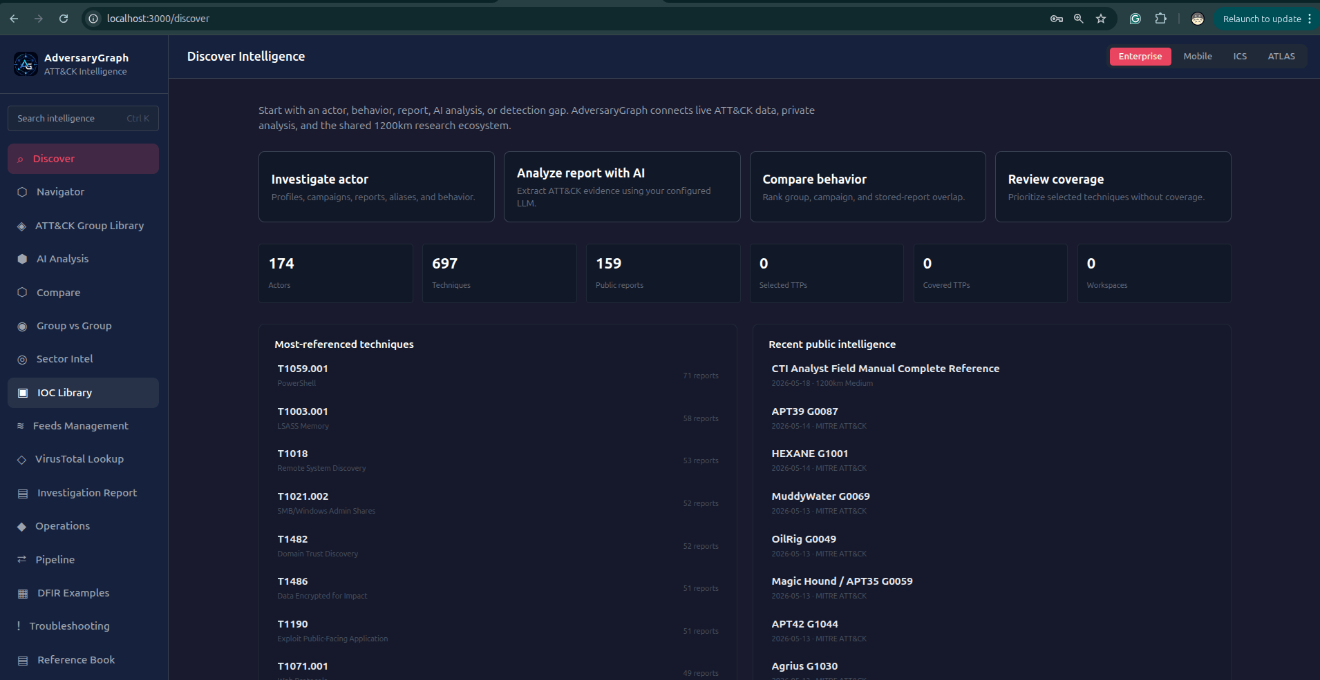Click the Discover sidebar icon
This screenshot has height=680, width=1320.
20,159
